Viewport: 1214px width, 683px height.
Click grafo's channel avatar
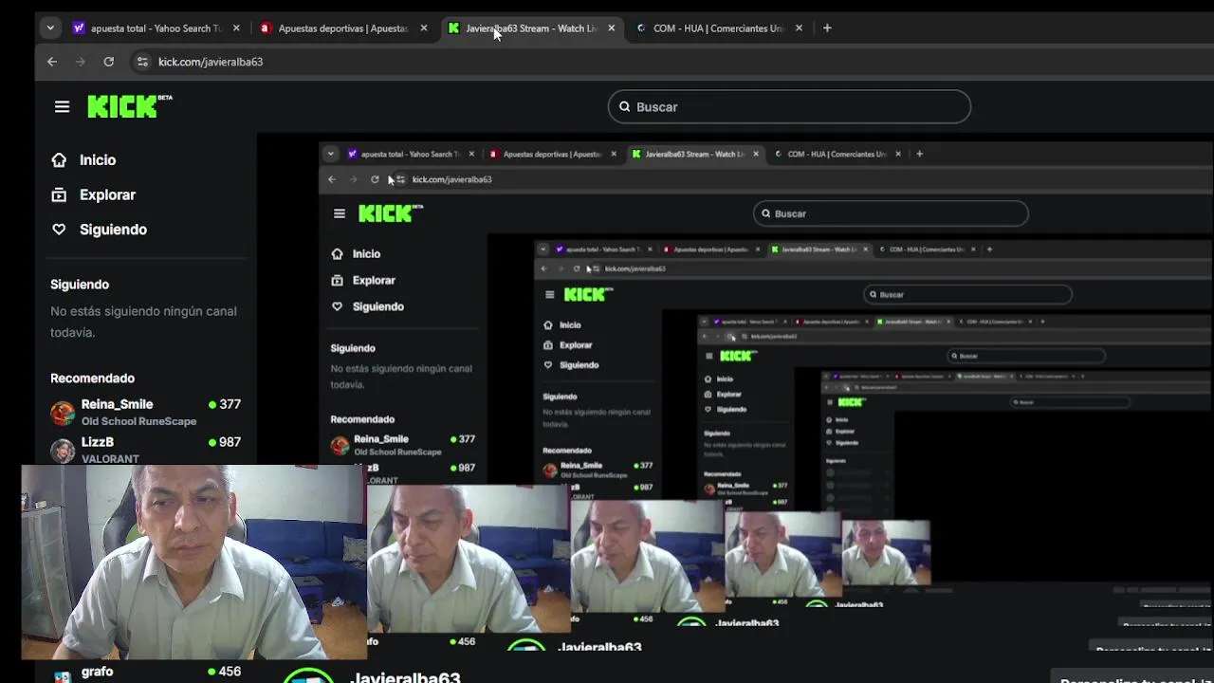point(63,676)
